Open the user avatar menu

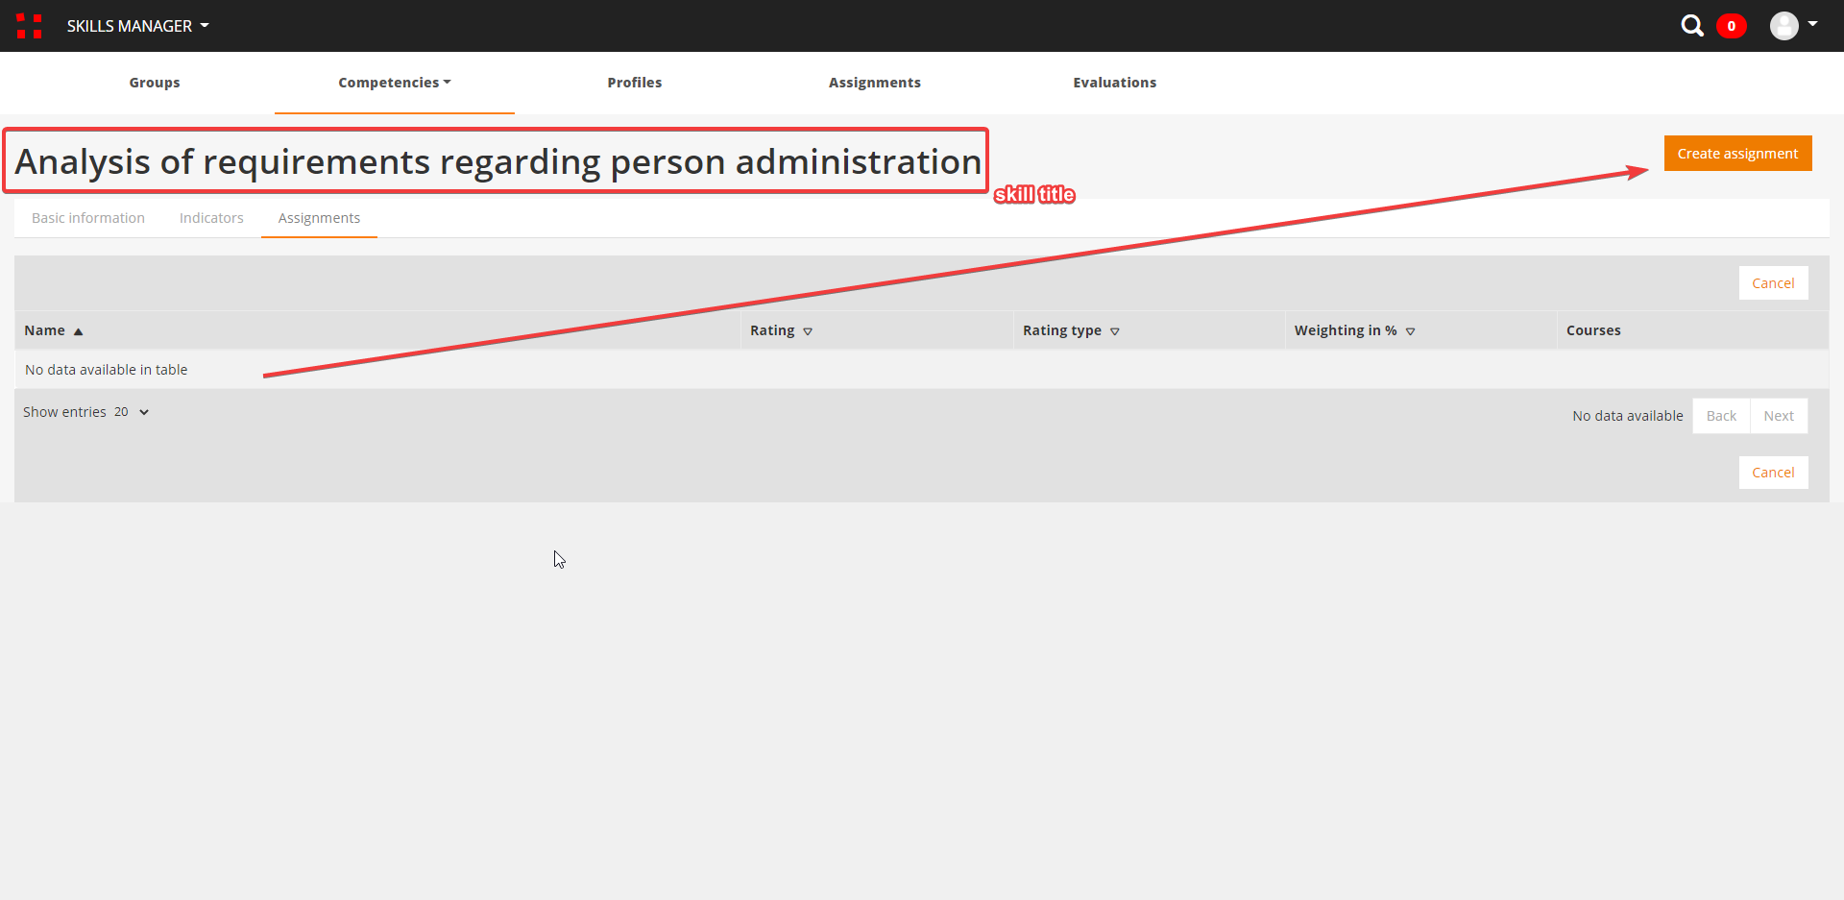pyautogui.click(x=1792, y=26)
